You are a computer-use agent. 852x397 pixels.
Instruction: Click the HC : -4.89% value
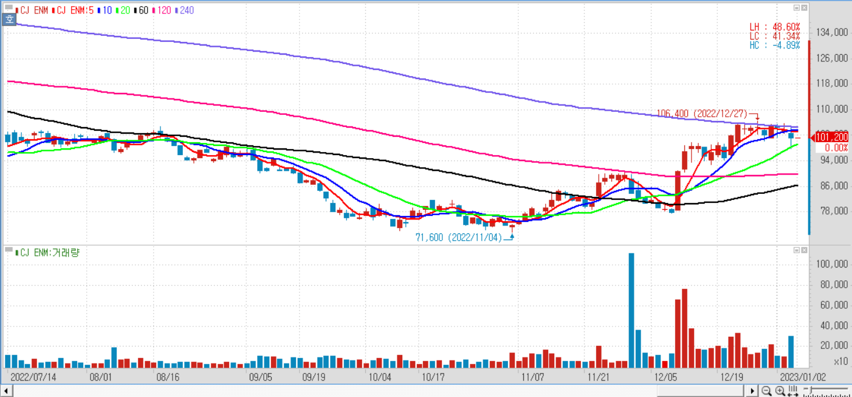point(774,45)
